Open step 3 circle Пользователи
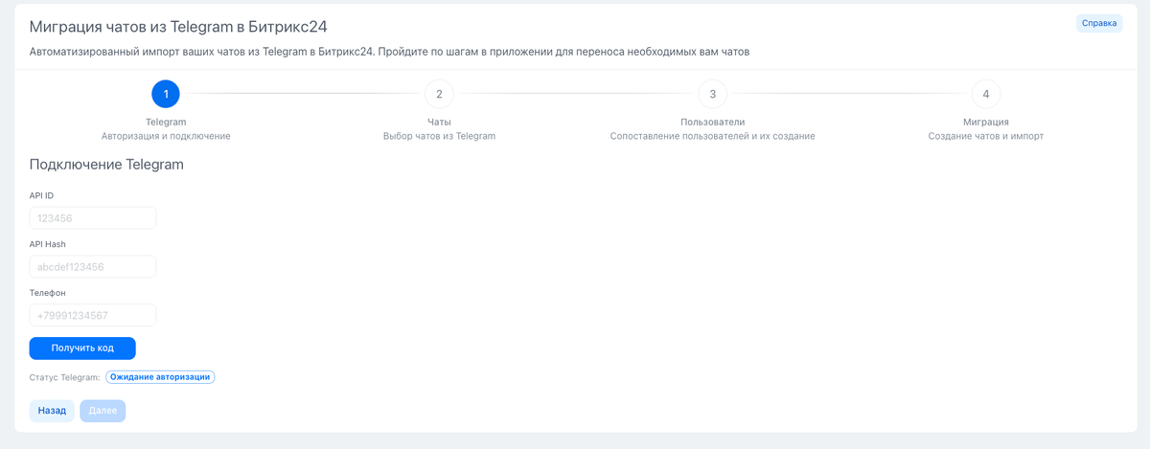Viewport: 1150px width, 449px height. (712, 94)
